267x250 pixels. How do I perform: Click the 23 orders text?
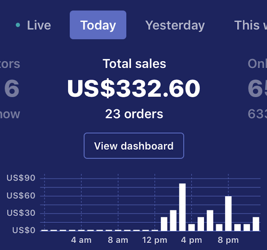point(134,114)
